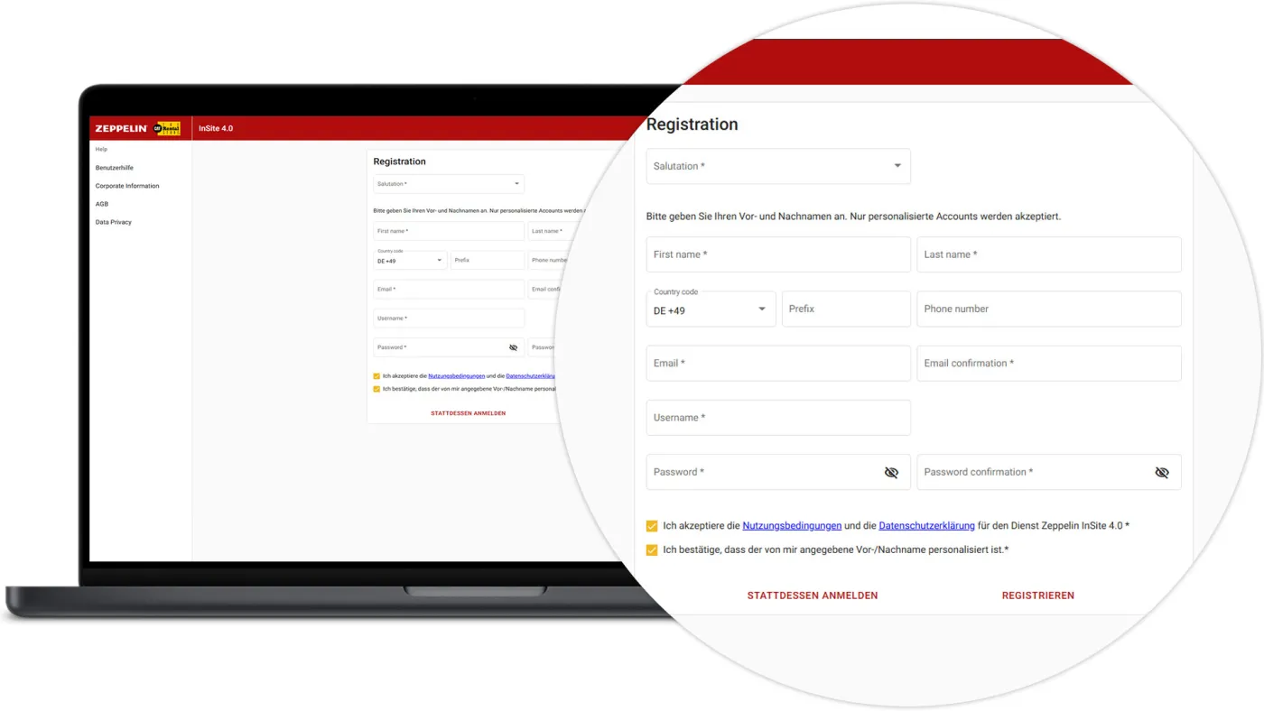This screenshot has height=711, width=1264.
Task: Click inside the Email confirmation field
Action: (x=1049, y=363)
